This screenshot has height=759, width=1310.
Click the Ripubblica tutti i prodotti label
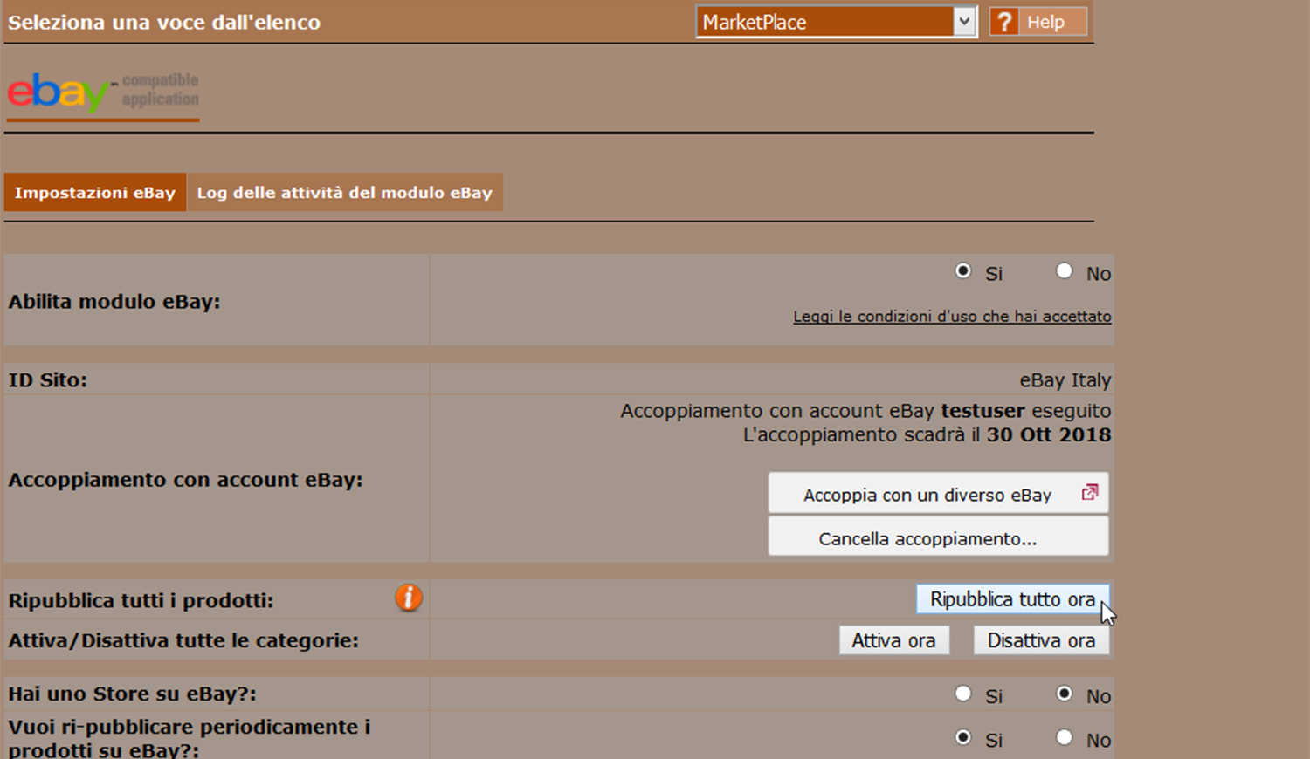(x=141, y=600)
